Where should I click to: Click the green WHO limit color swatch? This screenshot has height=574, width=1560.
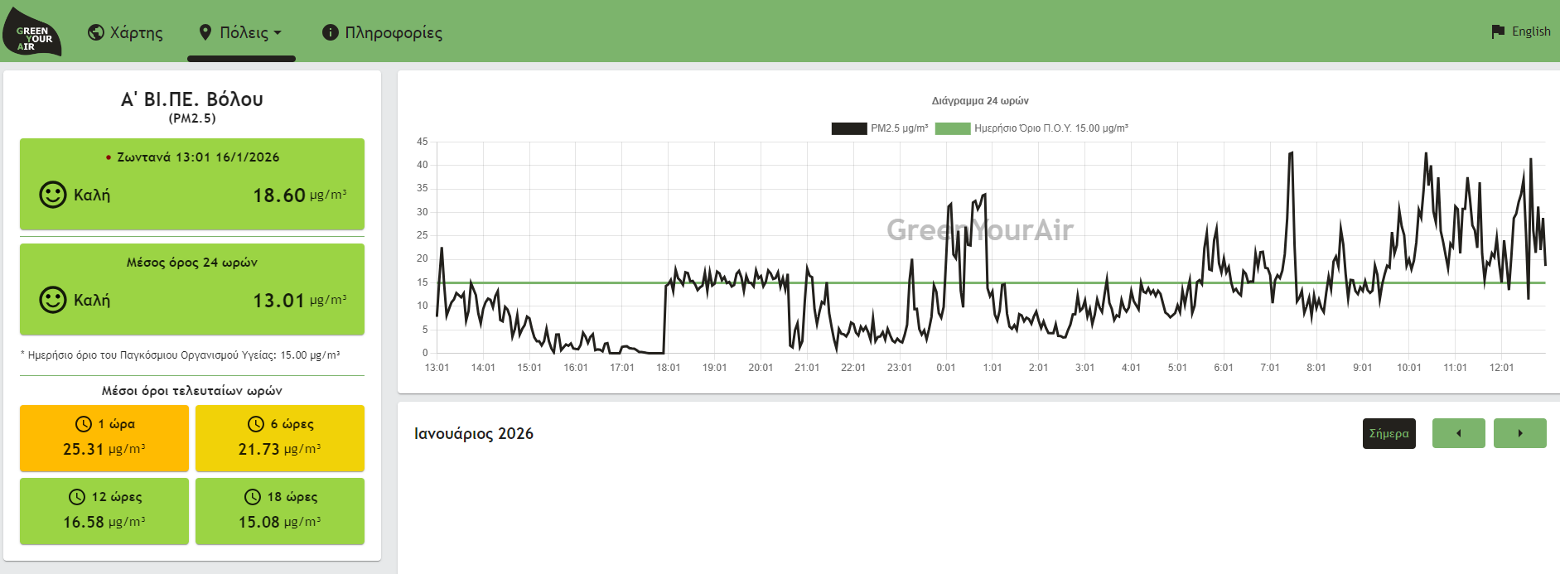pyautogui.click(x=953, y=128)
